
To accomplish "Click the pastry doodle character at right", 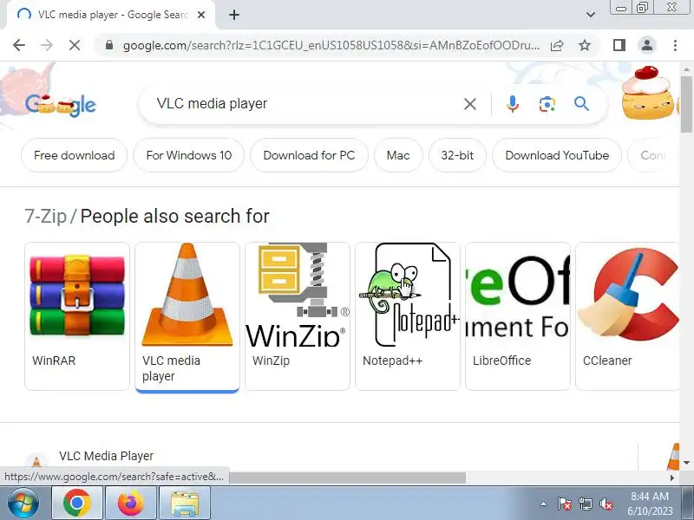I will [649, 94].
